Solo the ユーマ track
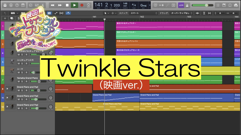 click(x=22, y=72)
